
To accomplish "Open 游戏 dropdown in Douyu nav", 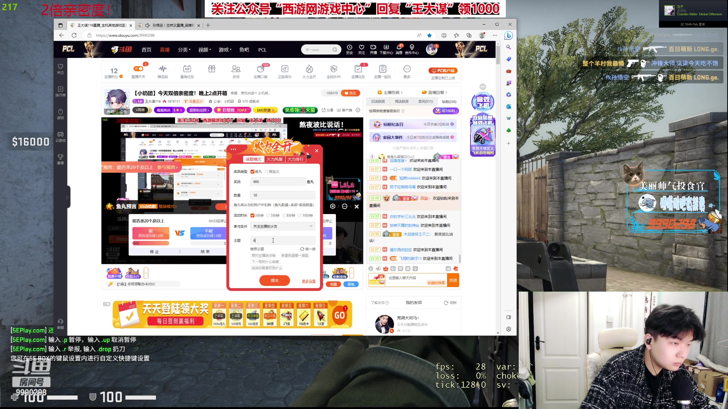I will pyautogui.click(x=225, y=50).
